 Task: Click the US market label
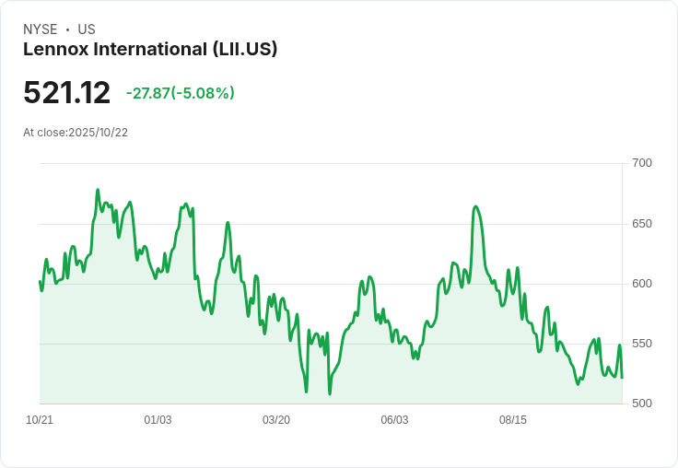pyautogui.click(x=87, y=29)
